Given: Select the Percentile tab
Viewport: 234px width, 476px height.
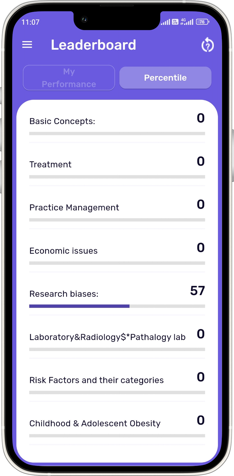Looking at the screenshot, I should [165, 78].
